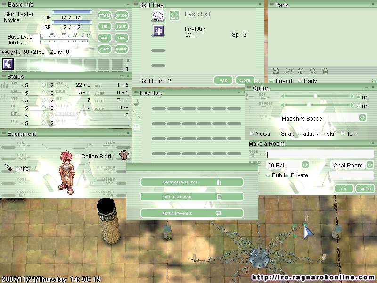The width and height of the screenshot is (377, 283).
Task: Collapse the Option window with minimize dash
Action: pyautogui.click(x=366, y=87)
